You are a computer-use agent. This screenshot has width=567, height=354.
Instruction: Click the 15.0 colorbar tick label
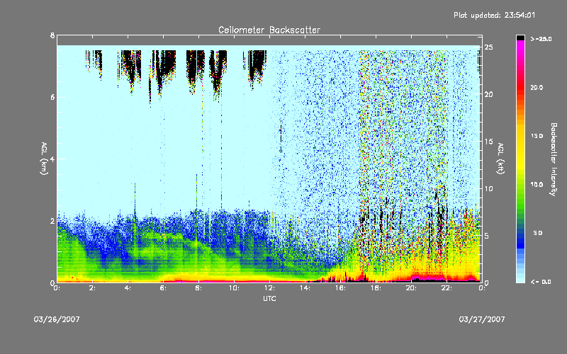coord(537,136)
